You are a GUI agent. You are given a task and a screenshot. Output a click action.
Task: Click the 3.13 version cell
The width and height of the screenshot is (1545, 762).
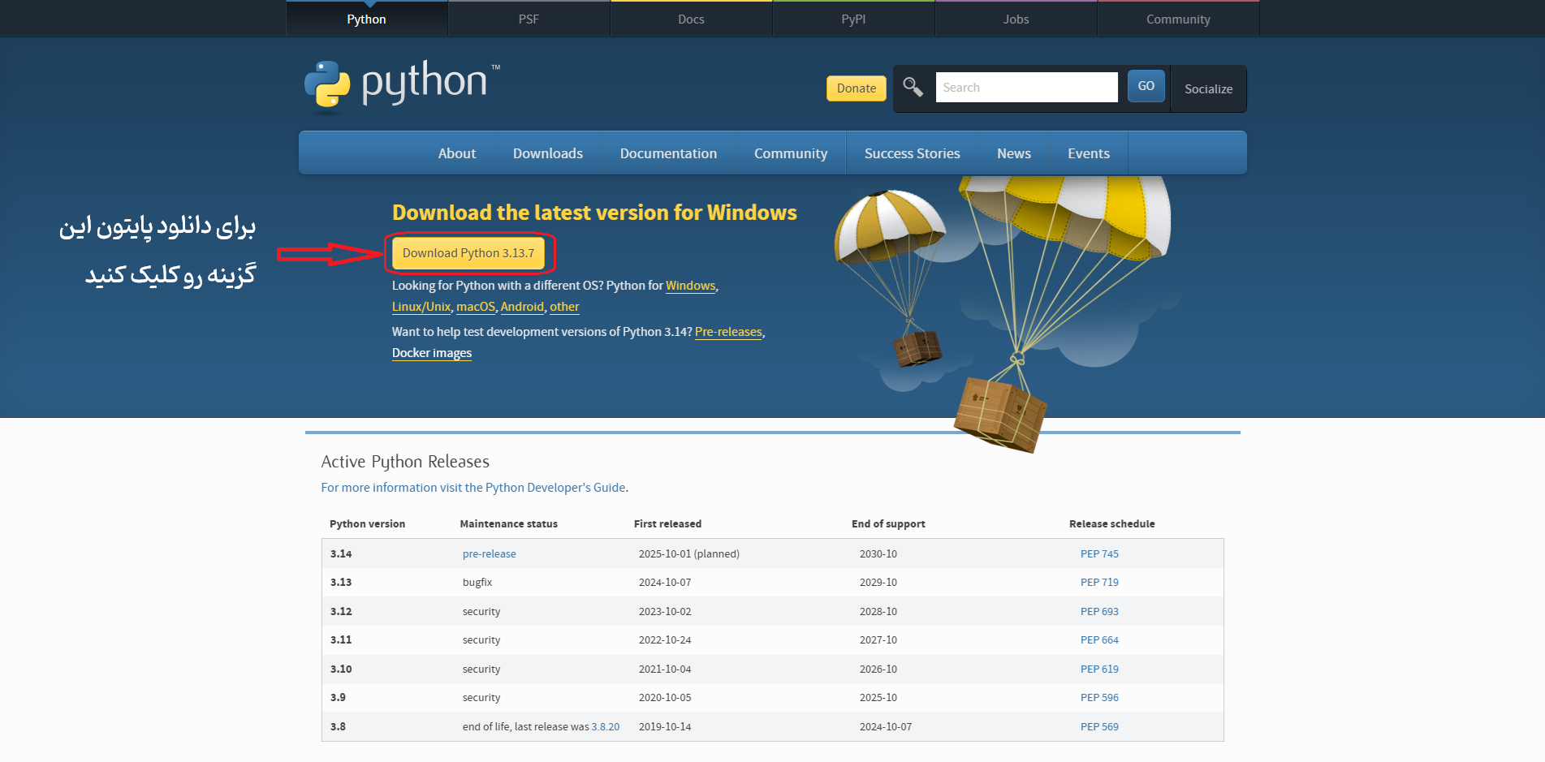341,582
